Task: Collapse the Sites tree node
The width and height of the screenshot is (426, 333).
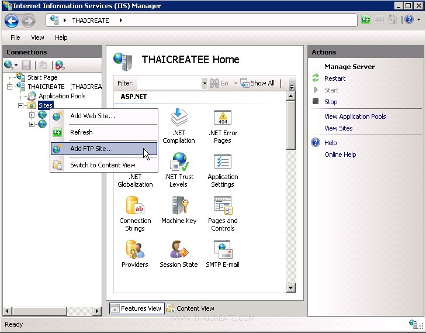Action: pyautogui.click(x=21, y=105)
